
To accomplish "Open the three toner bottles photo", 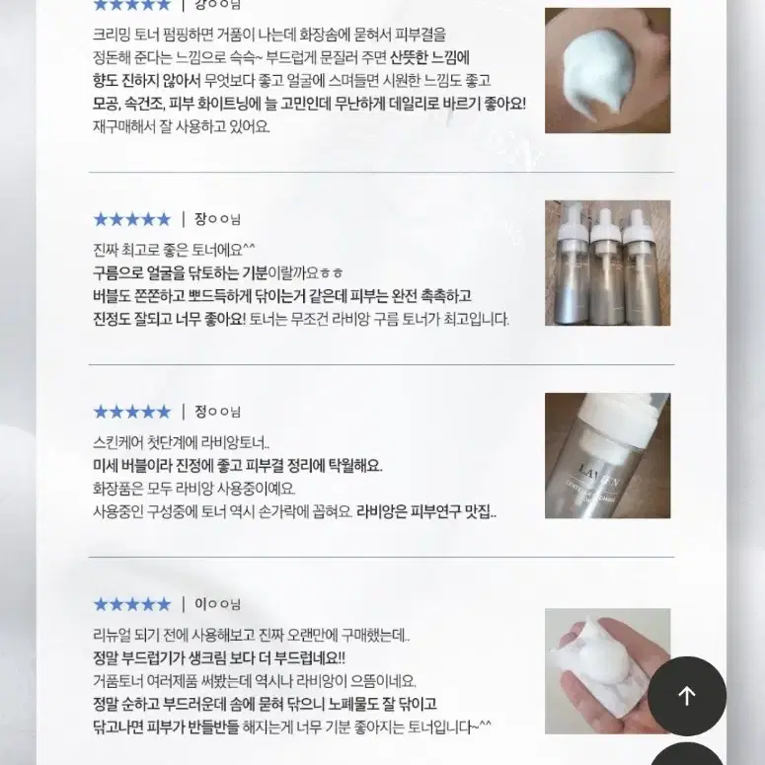I will [607, 263].
